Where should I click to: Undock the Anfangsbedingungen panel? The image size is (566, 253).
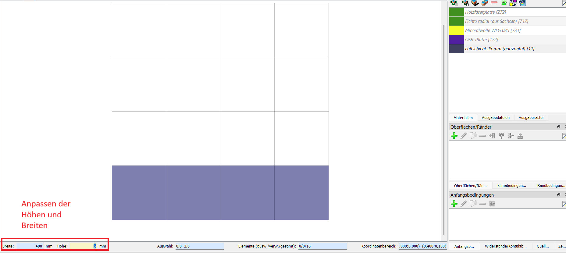pos(559,195)
